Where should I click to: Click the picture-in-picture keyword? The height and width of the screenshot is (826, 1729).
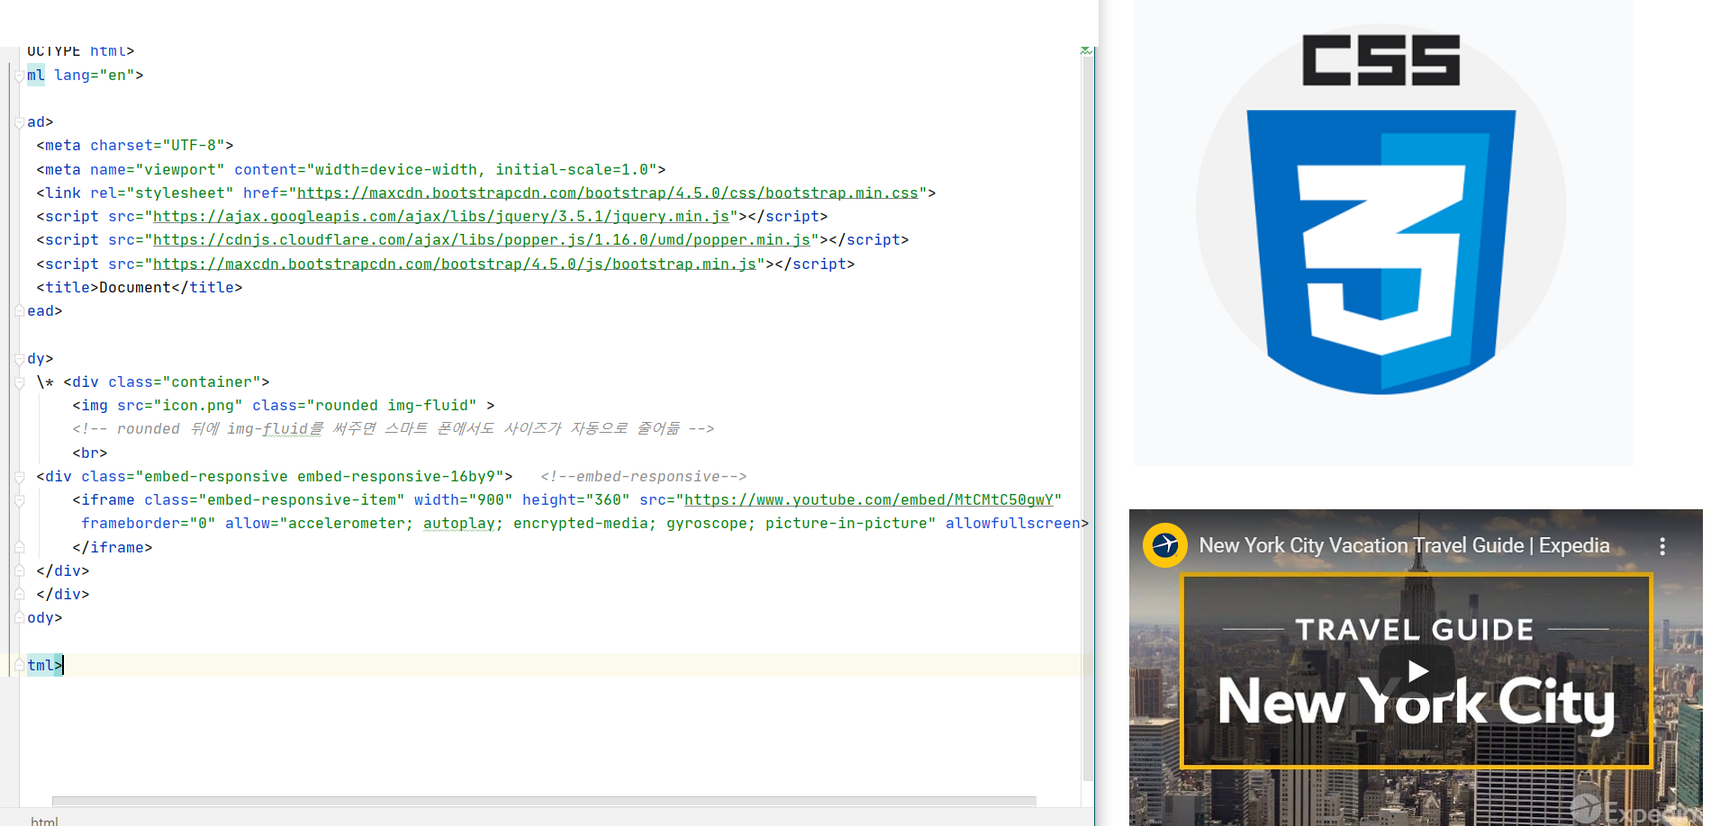[846, 524]
